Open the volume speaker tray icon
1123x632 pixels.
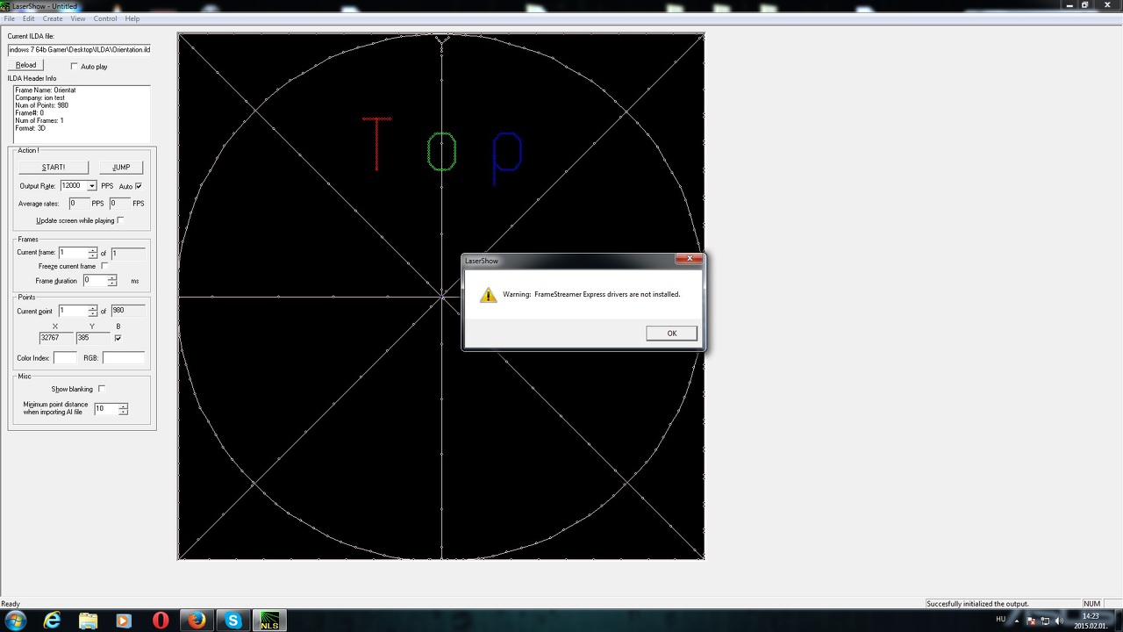(x=1059, y=621)
